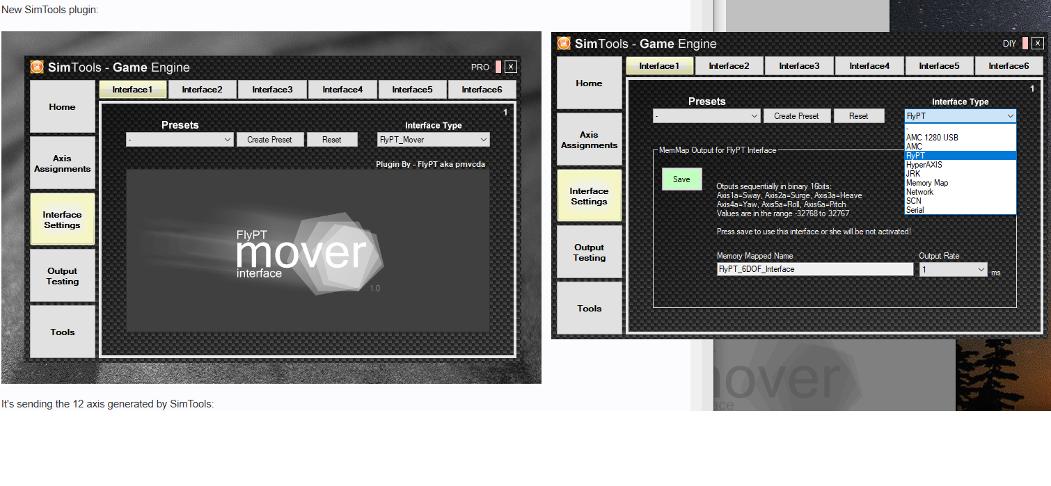Select SCN from interface list
Screen dimensions: 1051x486
tap(961, 201)
